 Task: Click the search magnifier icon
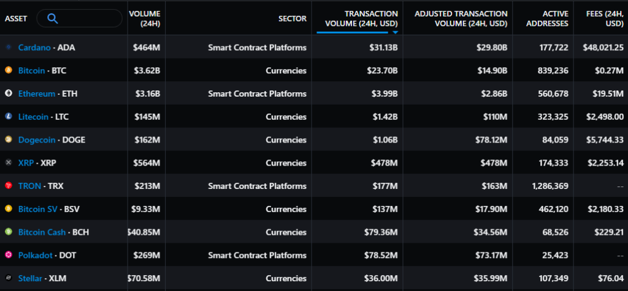[53, 18]
